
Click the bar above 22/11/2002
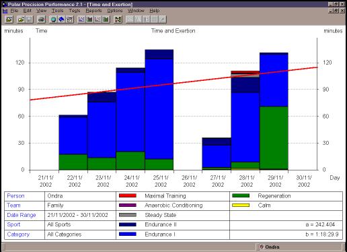73,142
